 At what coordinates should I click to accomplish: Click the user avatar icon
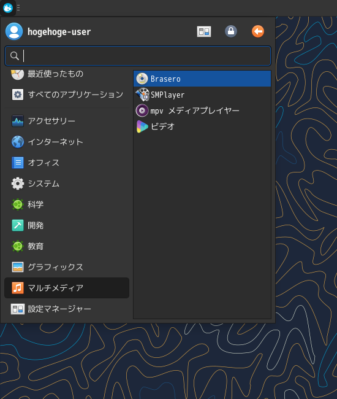[14, 31]
